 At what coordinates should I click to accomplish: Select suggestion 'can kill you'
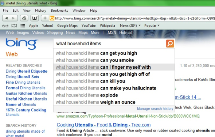pyautogui.click(x=114, y=81)
